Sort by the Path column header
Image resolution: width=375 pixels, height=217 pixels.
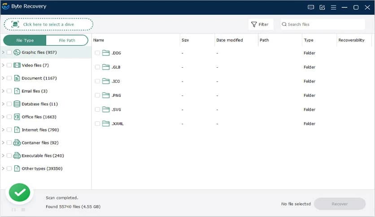tap(264, 40)
